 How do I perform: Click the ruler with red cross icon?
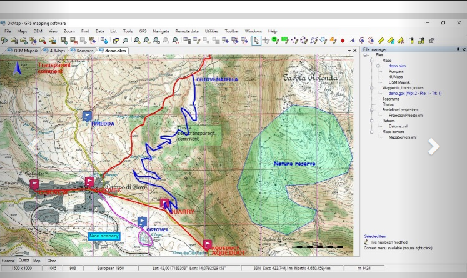pyautogui.click(x=401, y=41)
